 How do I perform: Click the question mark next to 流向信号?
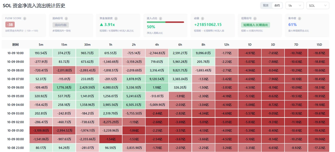coord(66,19)
